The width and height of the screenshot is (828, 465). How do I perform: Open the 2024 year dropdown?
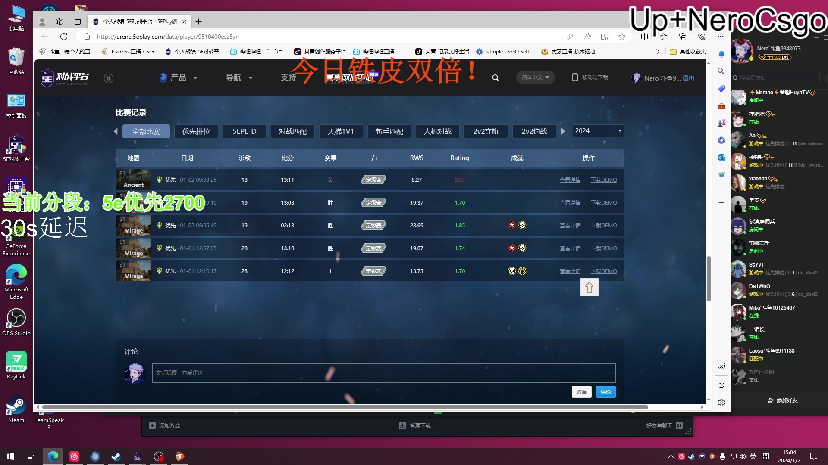coord(598,131)
